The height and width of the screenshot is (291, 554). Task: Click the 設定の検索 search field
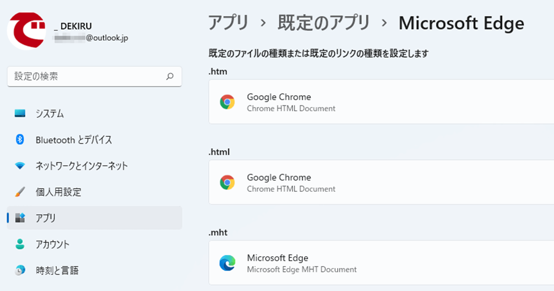pos(95,77)
